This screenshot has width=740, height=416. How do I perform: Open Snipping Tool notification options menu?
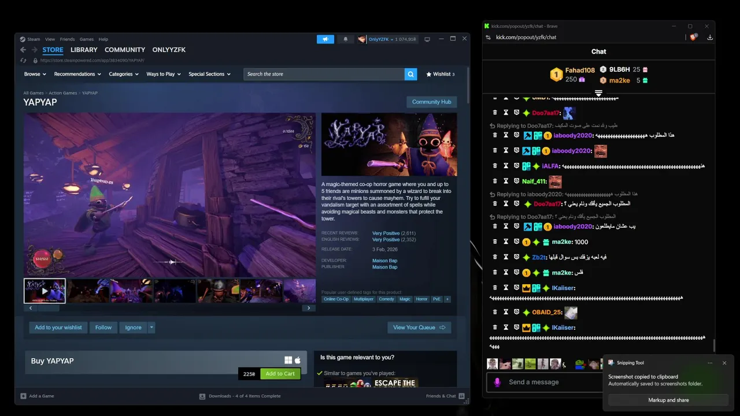(710, 363)
